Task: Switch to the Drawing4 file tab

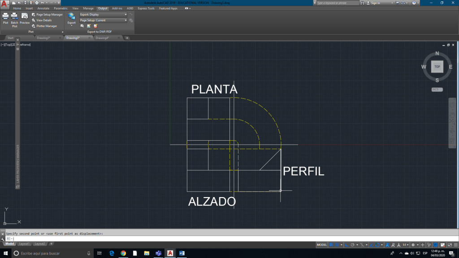Action: point(102,38)
